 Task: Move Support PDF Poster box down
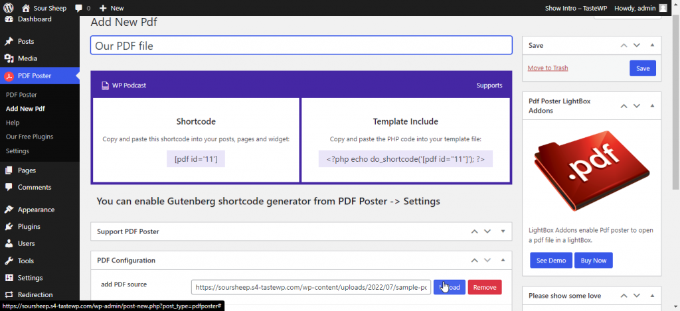coord(487,231)
